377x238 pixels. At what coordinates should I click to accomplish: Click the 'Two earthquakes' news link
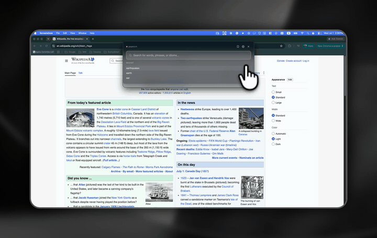[x=191, y=118]
